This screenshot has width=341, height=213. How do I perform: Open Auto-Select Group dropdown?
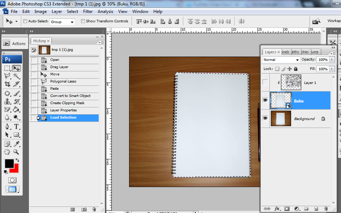point(62,22)
